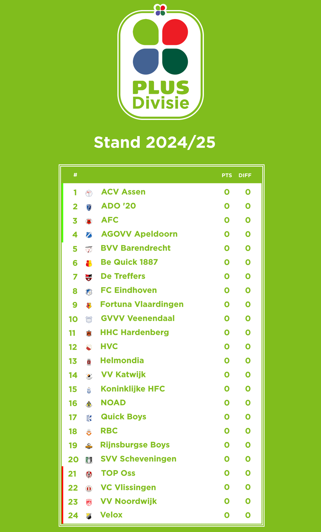Click the De Treffers shield icon
This screenshot has width=321, height=532.
point(89,278)
